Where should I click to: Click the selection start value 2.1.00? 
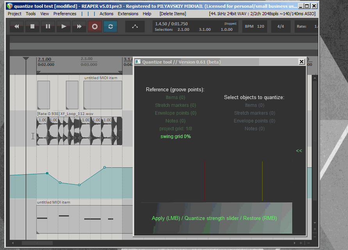tap(183, 30)
